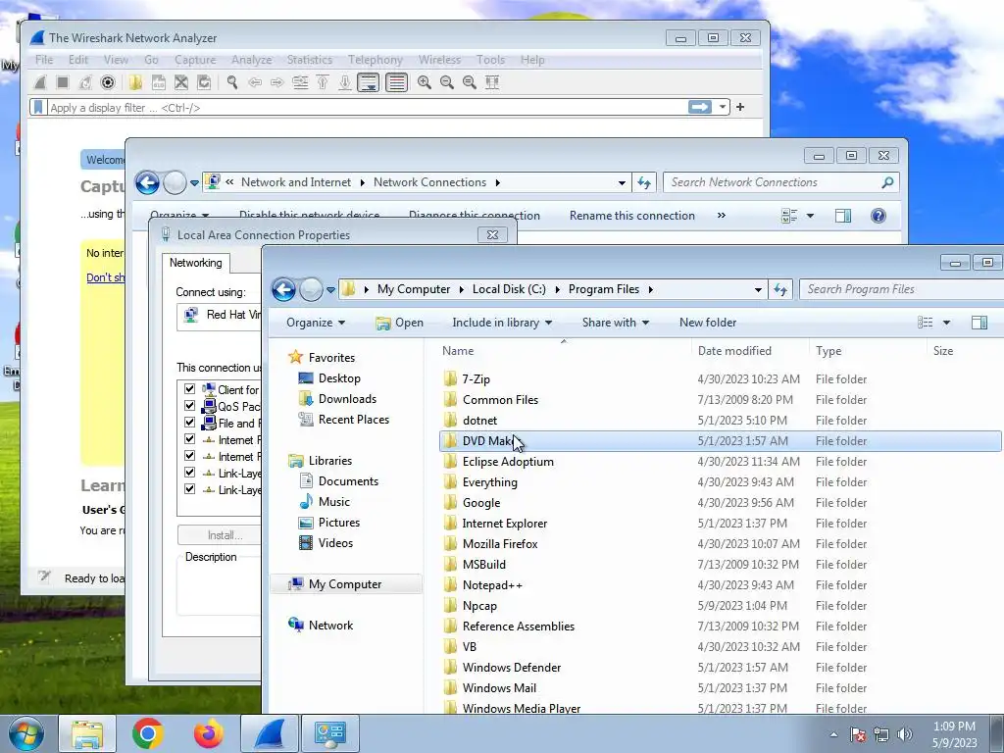The height and width of the screenshot is (753, 1004).
Task: Click Back button in Network Connections window
Action: (147, 183)
